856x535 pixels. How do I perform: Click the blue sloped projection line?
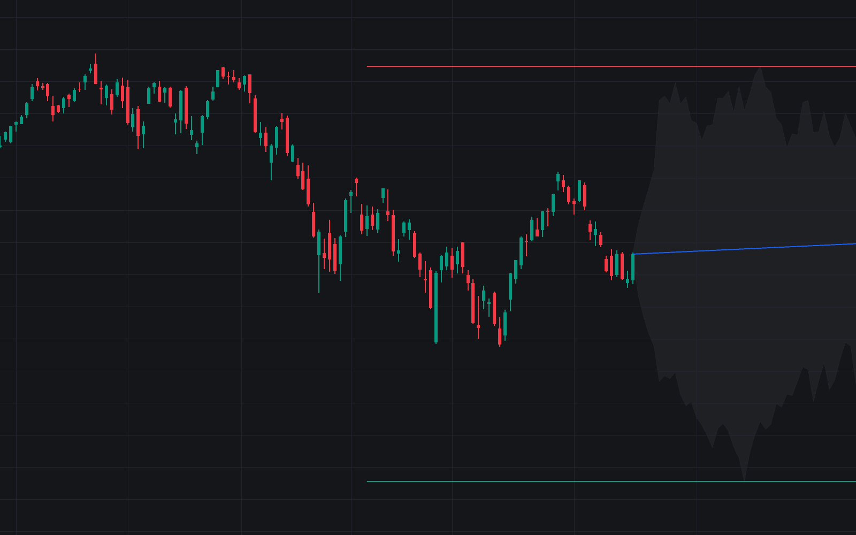(x=744, y=249)
